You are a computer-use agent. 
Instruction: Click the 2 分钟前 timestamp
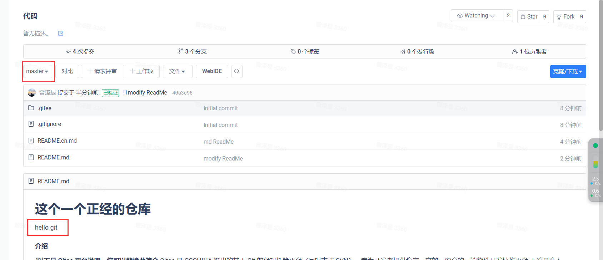[571, 158]
